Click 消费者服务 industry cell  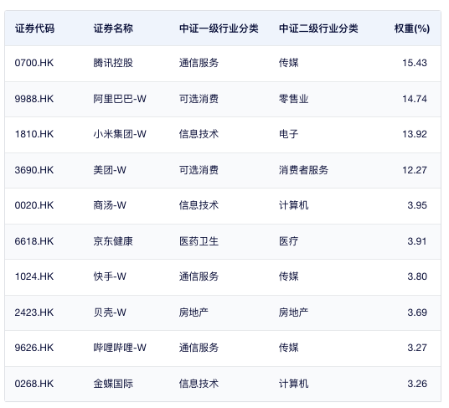(303, 170)
